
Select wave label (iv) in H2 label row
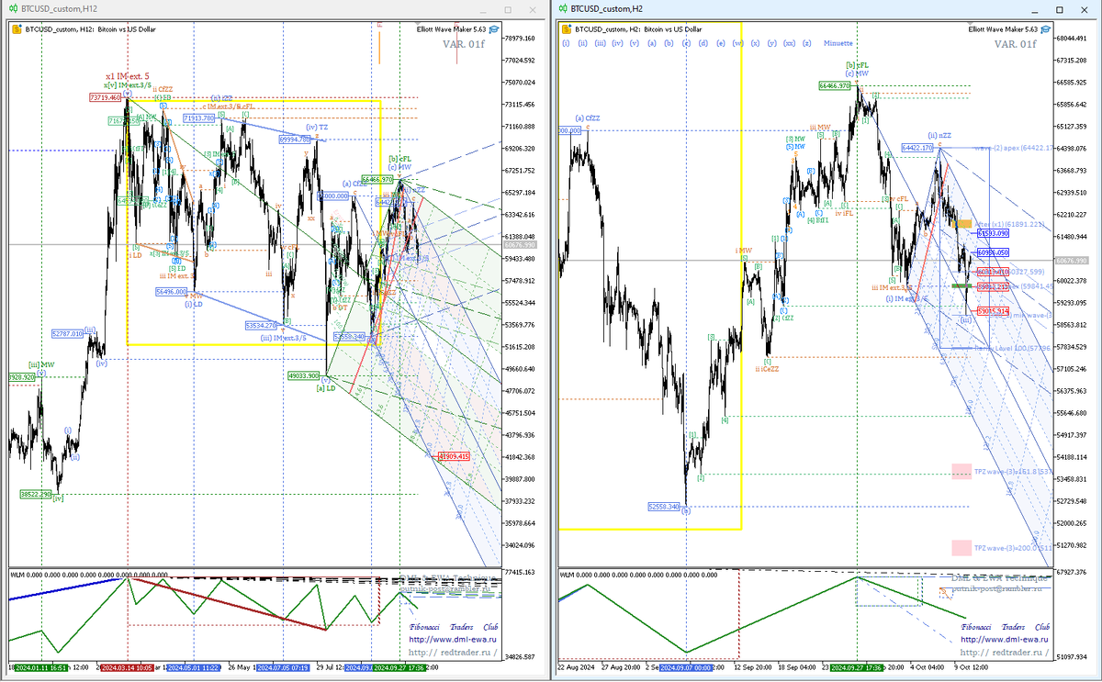pos(617,42)
